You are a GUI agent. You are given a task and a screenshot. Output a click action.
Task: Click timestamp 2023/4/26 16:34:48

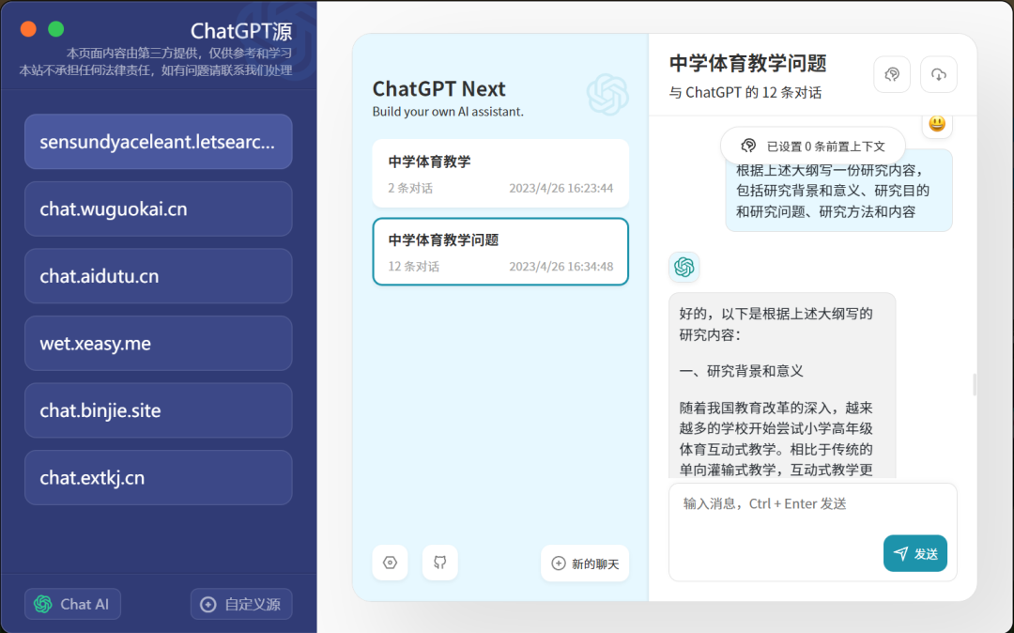point(561,267)
